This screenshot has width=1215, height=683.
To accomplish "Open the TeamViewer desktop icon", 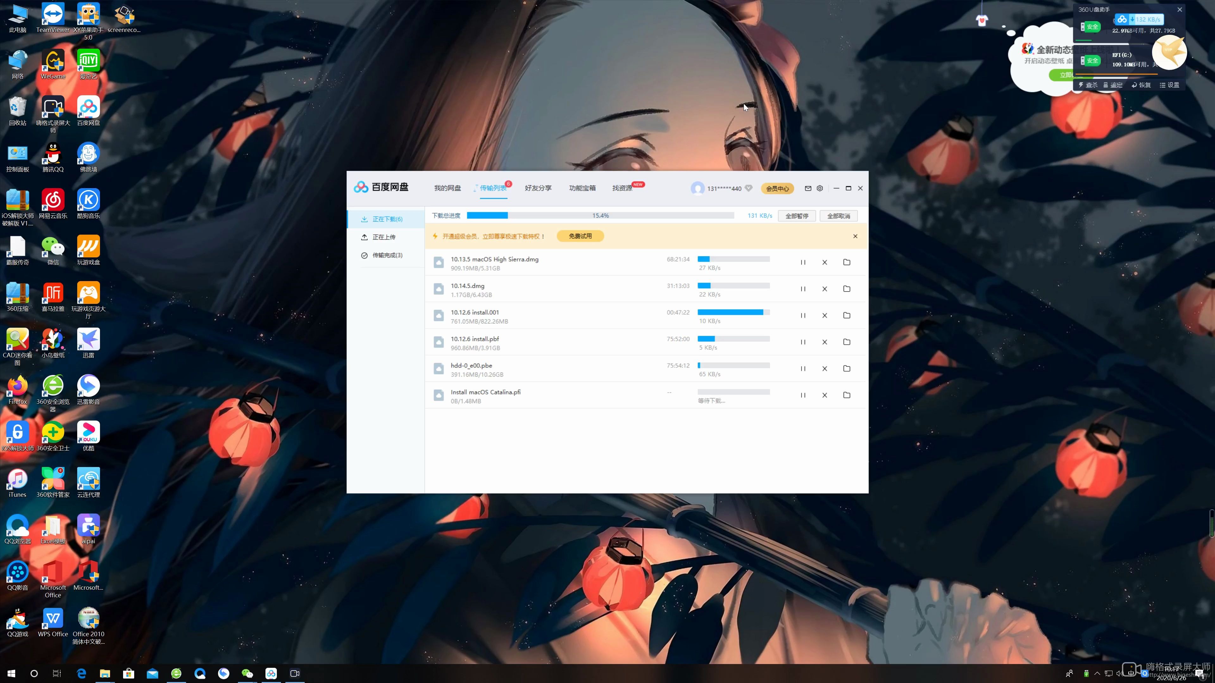I will point(53,18).
